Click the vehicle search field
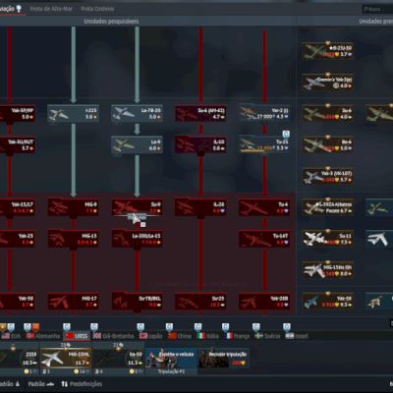The width and height of the screenshot is (393, 393). 377,9
